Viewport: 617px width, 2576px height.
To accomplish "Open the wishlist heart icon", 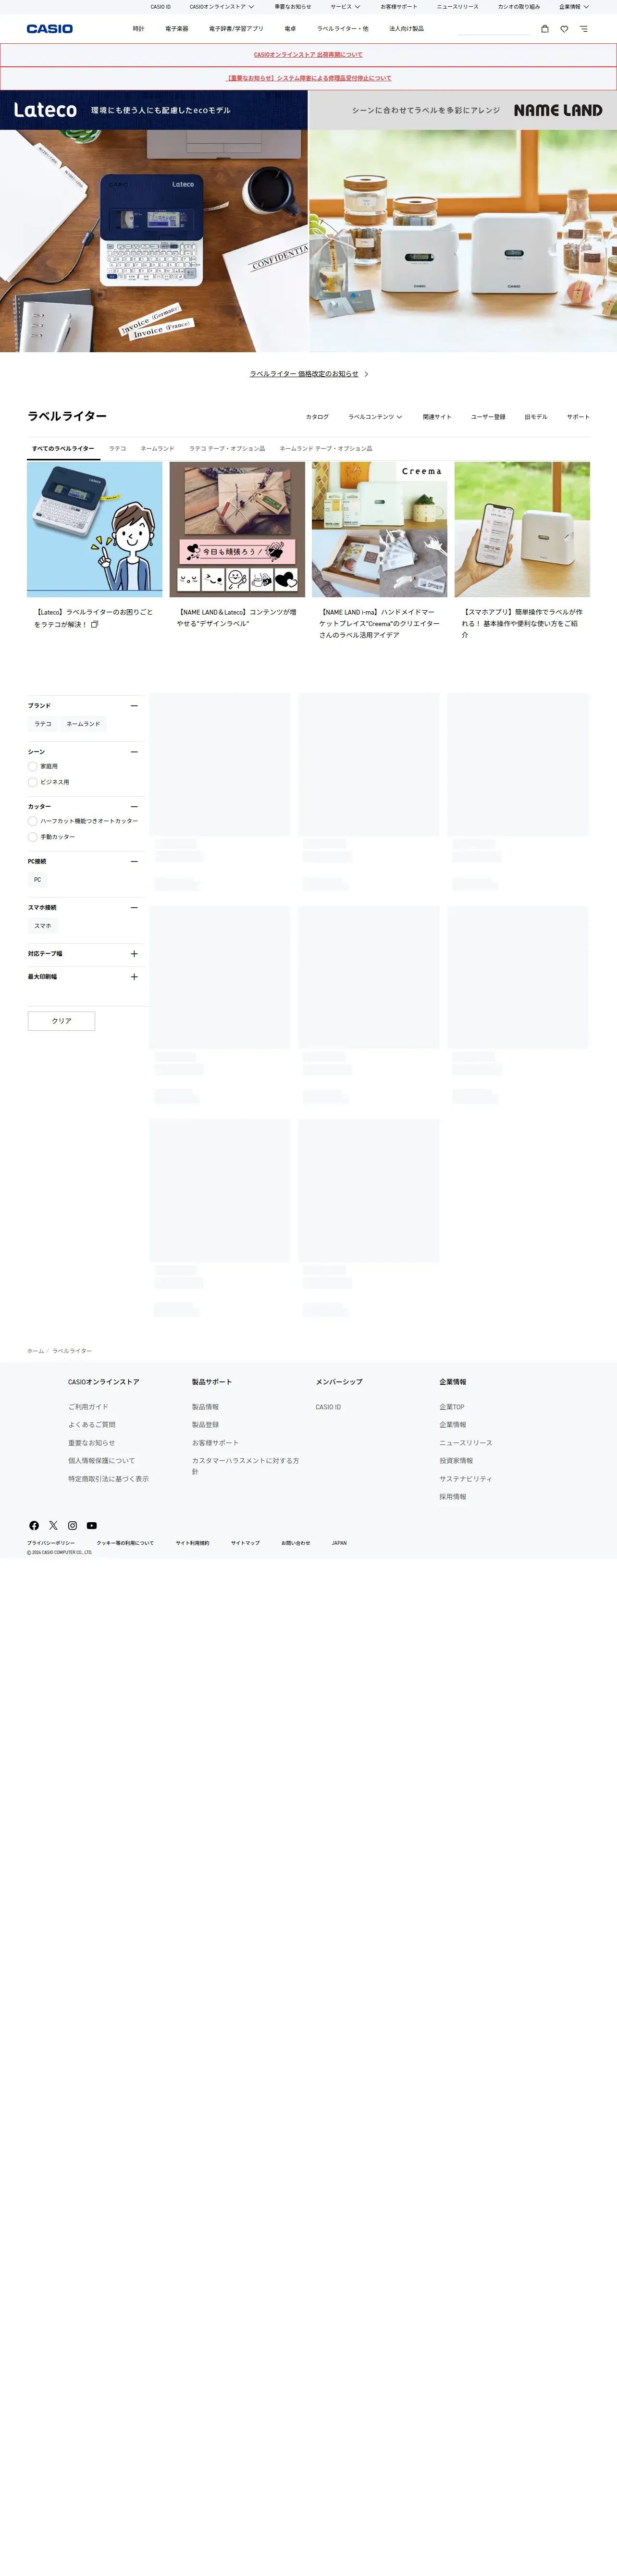I will (x=564, y=29).
